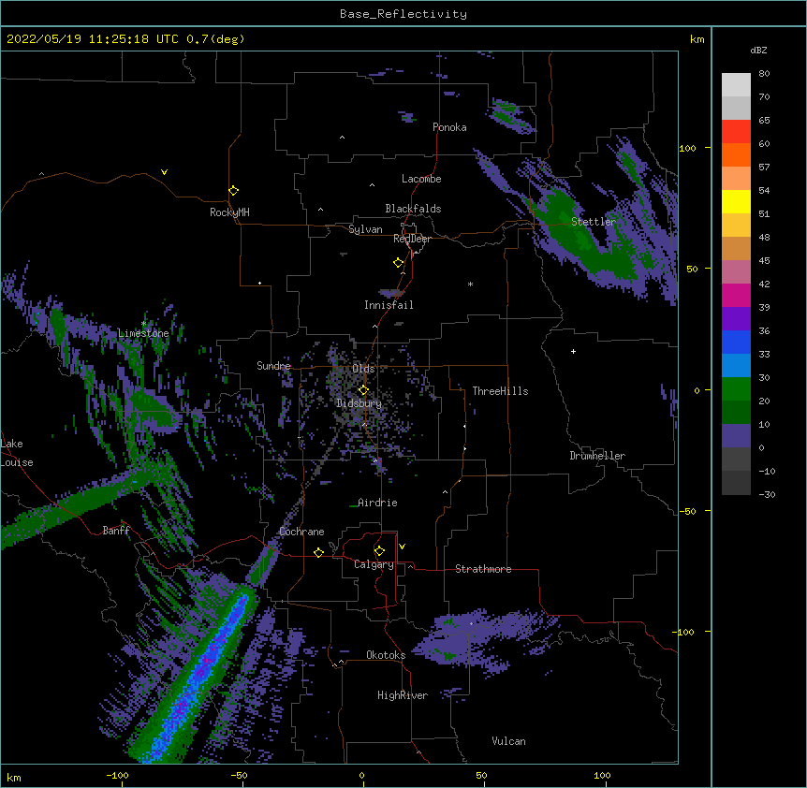Screen dimensions: 807x788
Task: Click the Drumheller town label
Action: coord(597,456)
